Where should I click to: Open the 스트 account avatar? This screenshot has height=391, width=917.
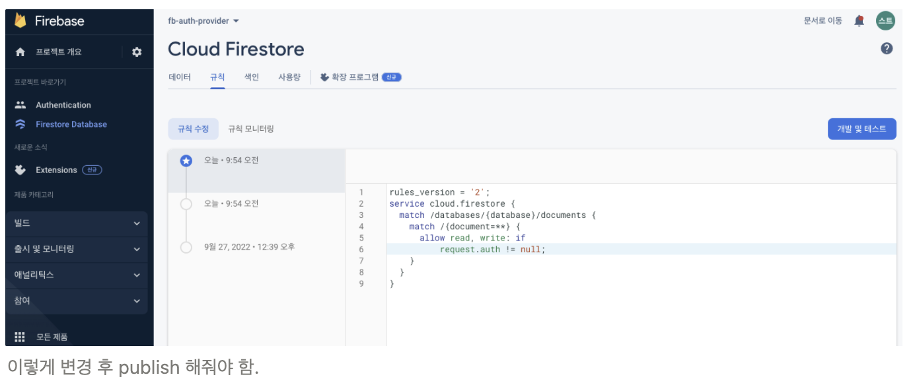tap(886, 20)
